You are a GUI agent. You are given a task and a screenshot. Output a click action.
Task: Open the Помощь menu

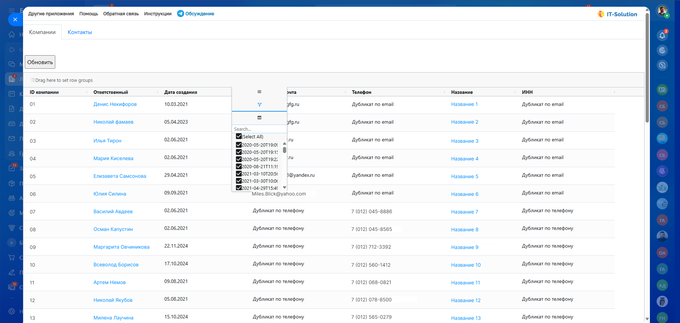[89, 14]
